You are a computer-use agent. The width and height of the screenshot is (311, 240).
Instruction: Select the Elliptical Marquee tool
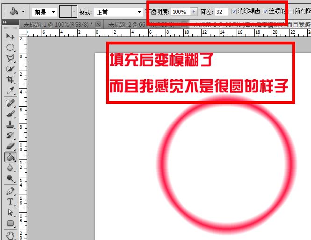[x=10, y=47]
